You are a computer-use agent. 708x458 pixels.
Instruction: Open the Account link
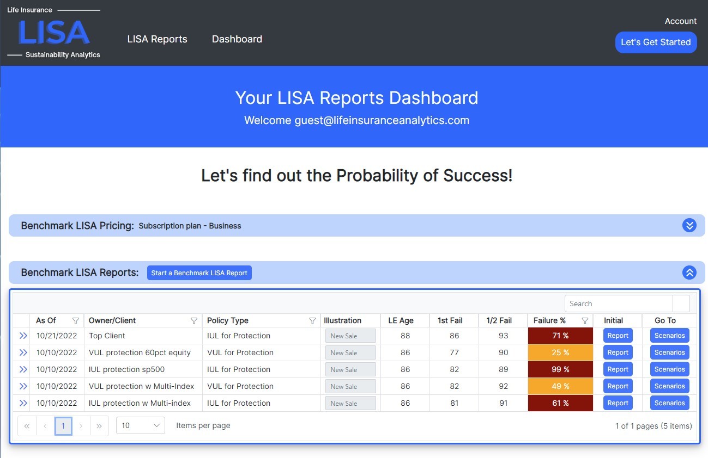[x=681, y=21]
